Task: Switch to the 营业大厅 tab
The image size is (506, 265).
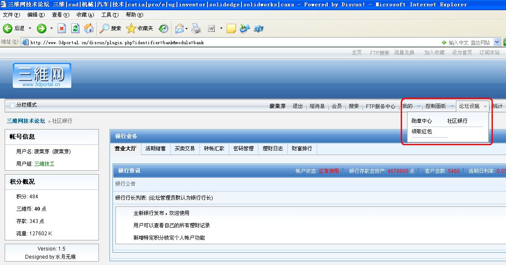Action: pos(126,149)
